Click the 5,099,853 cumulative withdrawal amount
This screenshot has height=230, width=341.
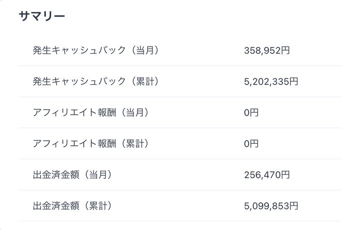coord(267,206)
